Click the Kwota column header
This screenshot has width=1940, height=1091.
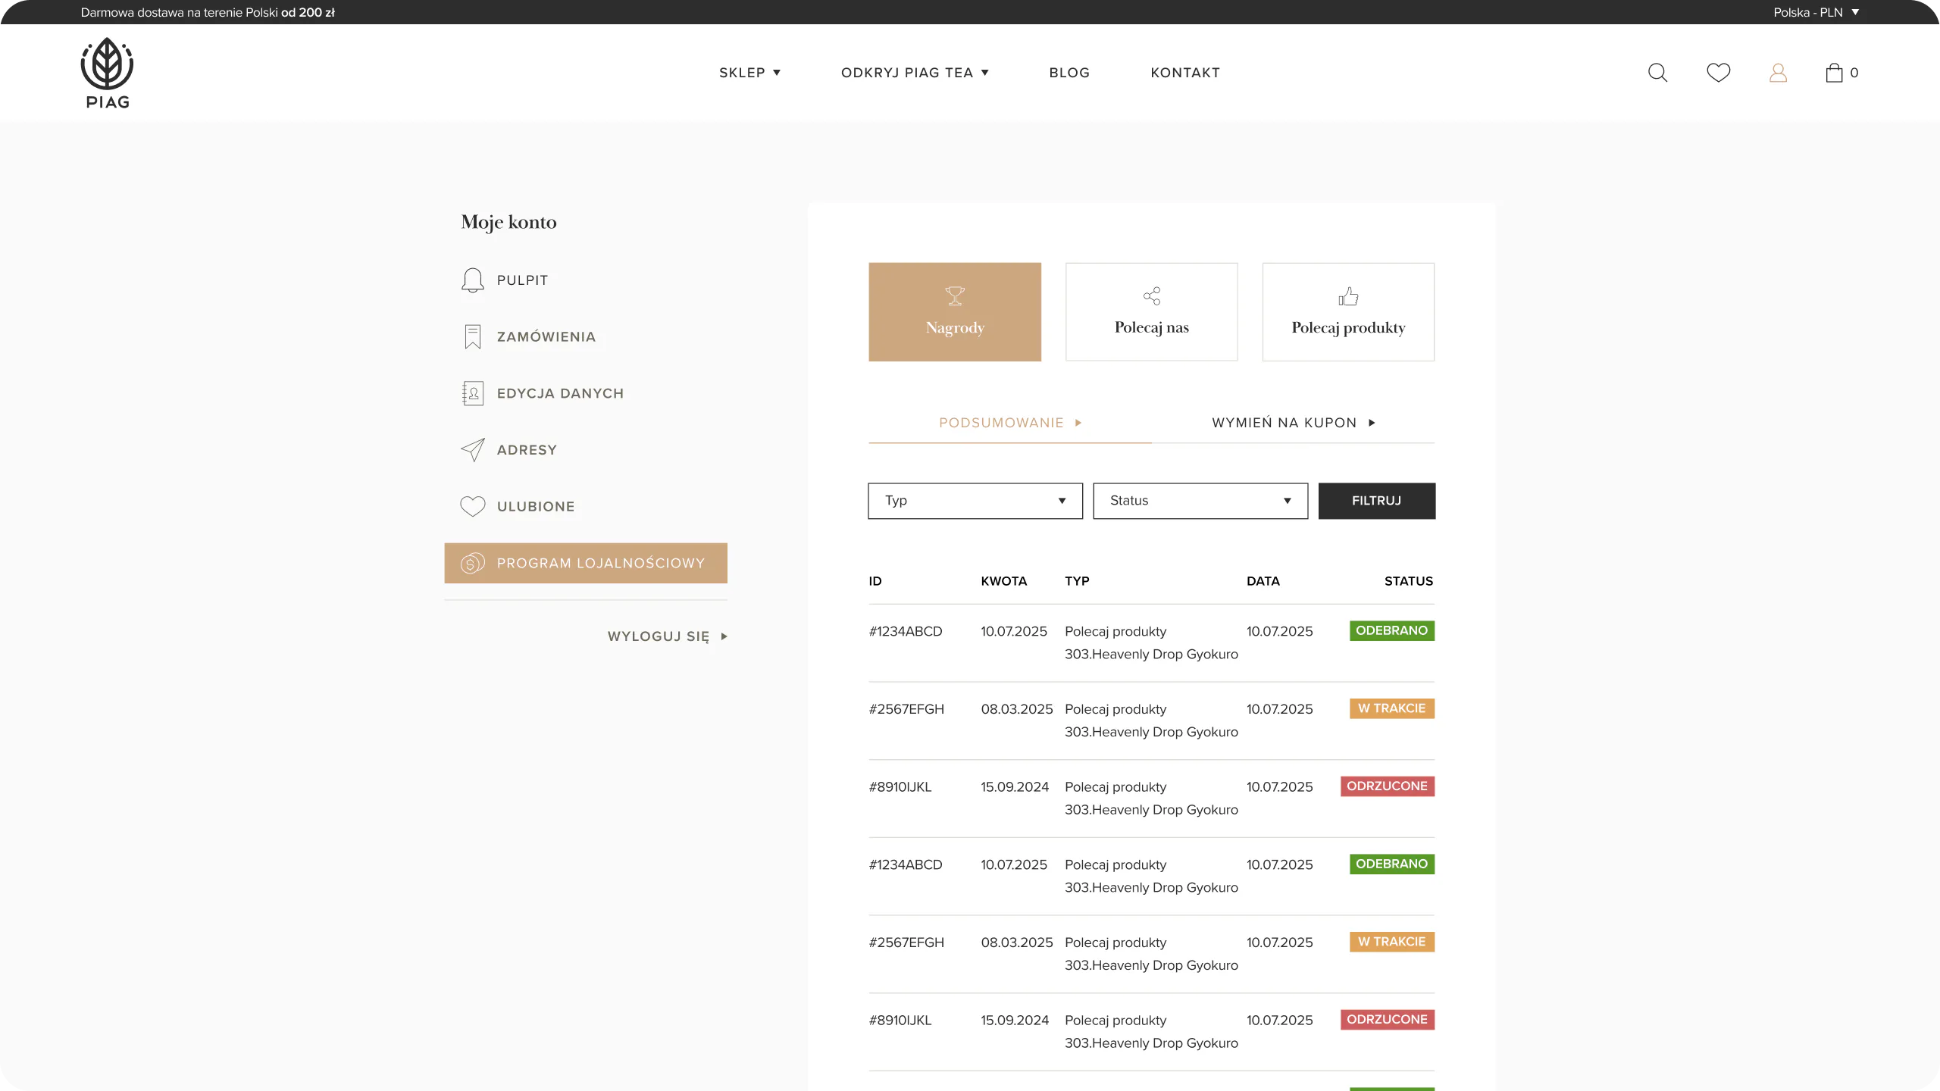pos(1004,581)
